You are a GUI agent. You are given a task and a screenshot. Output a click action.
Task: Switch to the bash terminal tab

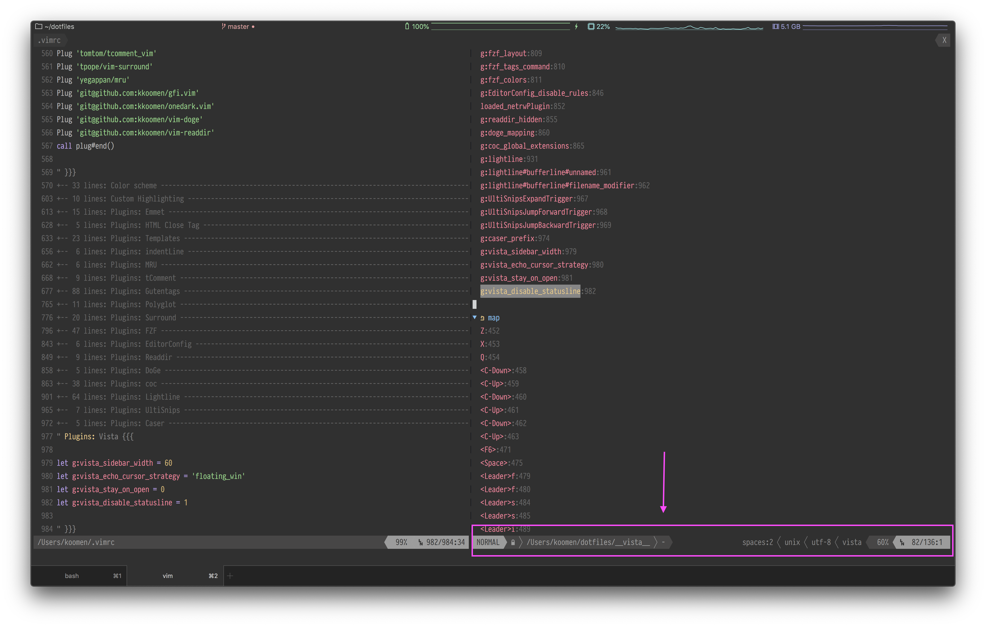click(79, 576)
